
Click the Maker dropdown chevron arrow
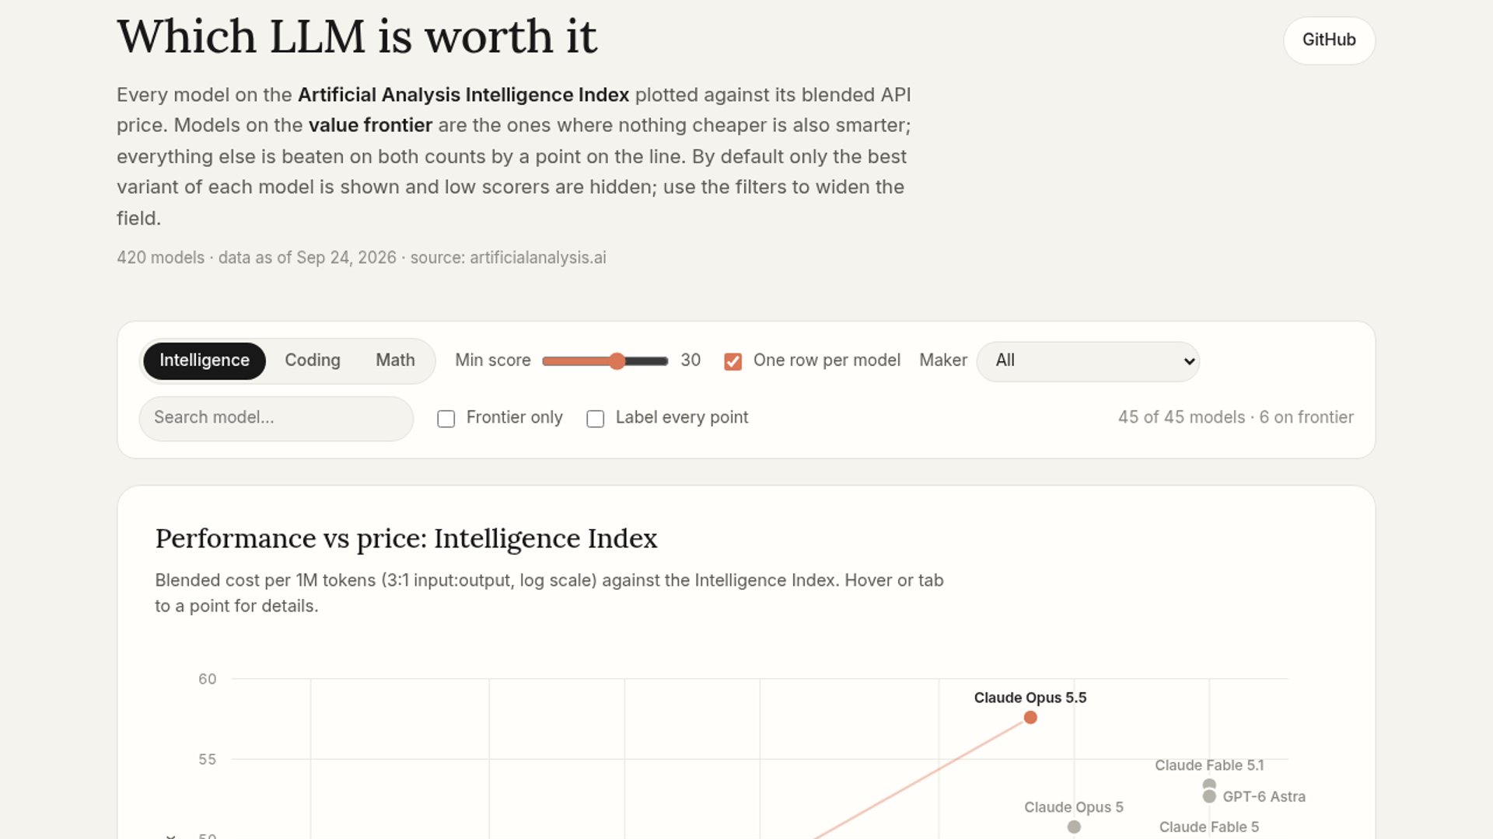pos(1189,361)
